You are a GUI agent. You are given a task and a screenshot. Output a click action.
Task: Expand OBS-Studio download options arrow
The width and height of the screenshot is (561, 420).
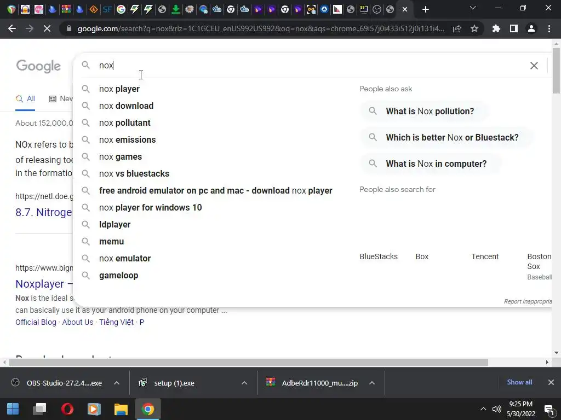116,383
